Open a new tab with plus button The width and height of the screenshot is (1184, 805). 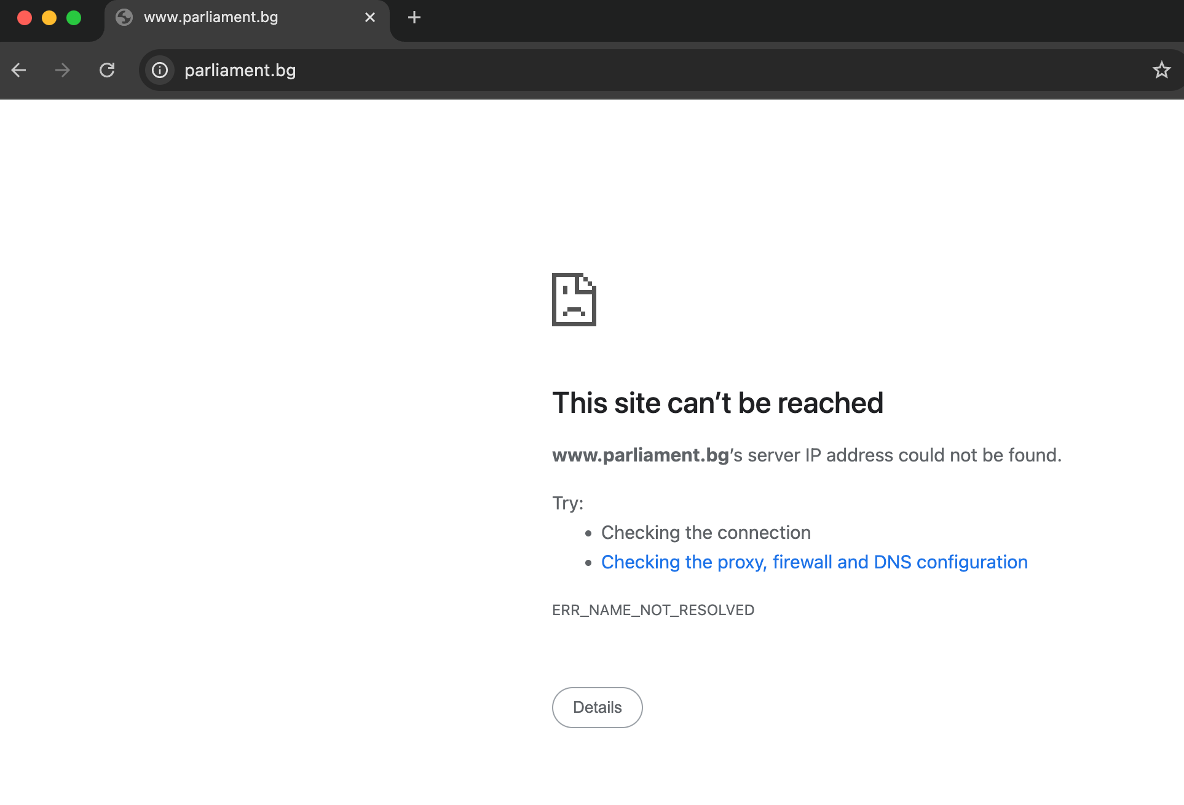414,17
